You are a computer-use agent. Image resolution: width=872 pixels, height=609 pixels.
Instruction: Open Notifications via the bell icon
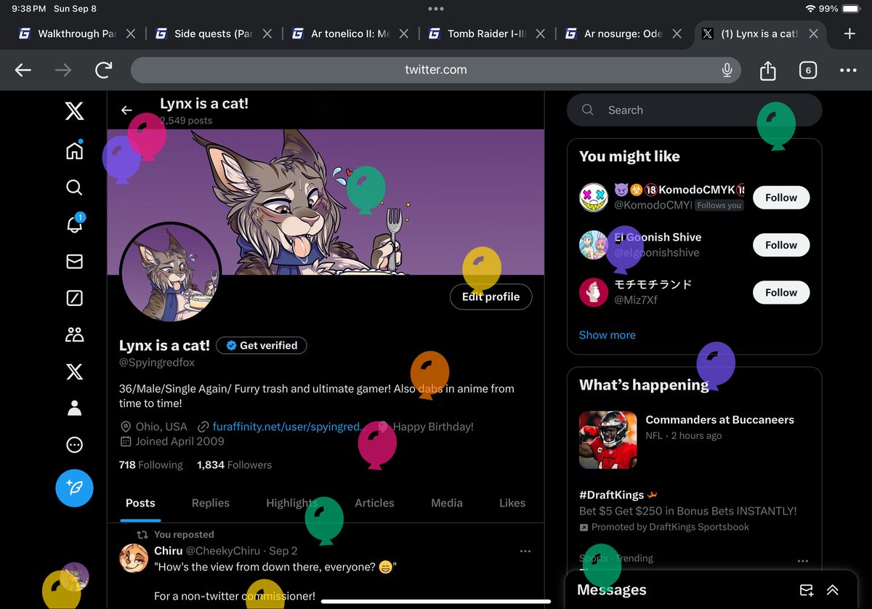pyautogui.click(x=74, y=225)
